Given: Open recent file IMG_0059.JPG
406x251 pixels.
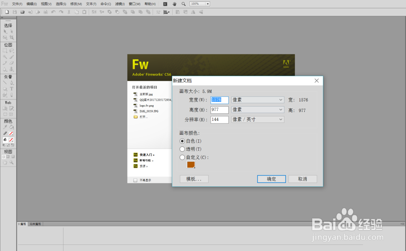Looking at the screenshot, I should (149, 111).
